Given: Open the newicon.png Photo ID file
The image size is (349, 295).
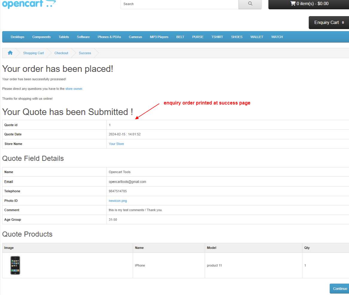Looking at the screenshot, I should coord(118,201).
